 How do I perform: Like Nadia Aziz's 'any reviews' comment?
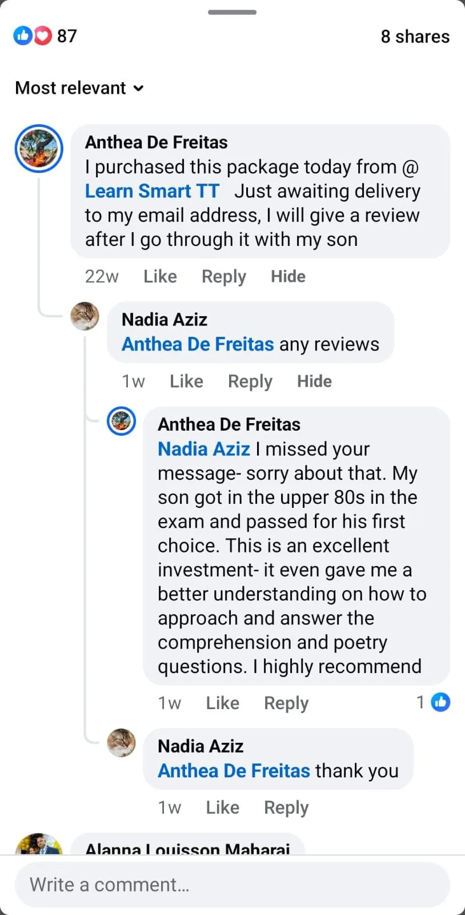[x=186, y=381]
